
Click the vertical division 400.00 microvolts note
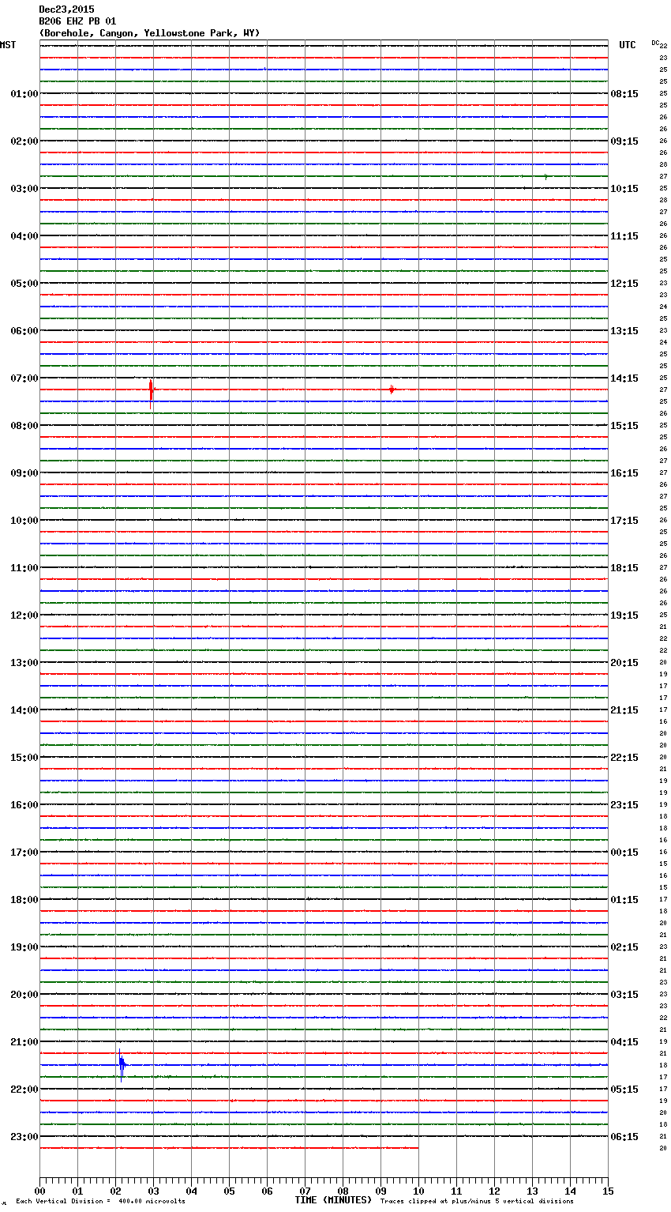100,1202
